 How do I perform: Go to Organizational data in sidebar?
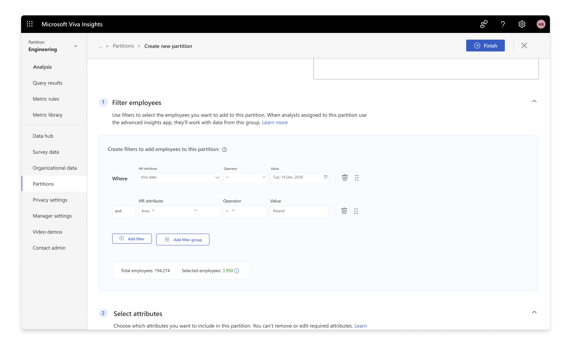(55, 168)
